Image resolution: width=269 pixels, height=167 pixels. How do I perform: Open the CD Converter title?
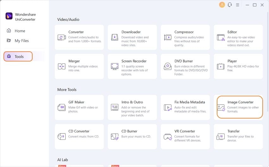(79, 131)
